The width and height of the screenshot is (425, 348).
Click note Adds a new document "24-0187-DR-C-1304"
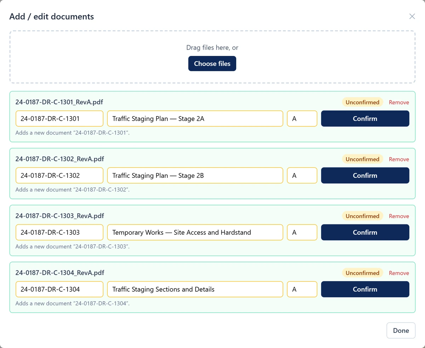73,304
